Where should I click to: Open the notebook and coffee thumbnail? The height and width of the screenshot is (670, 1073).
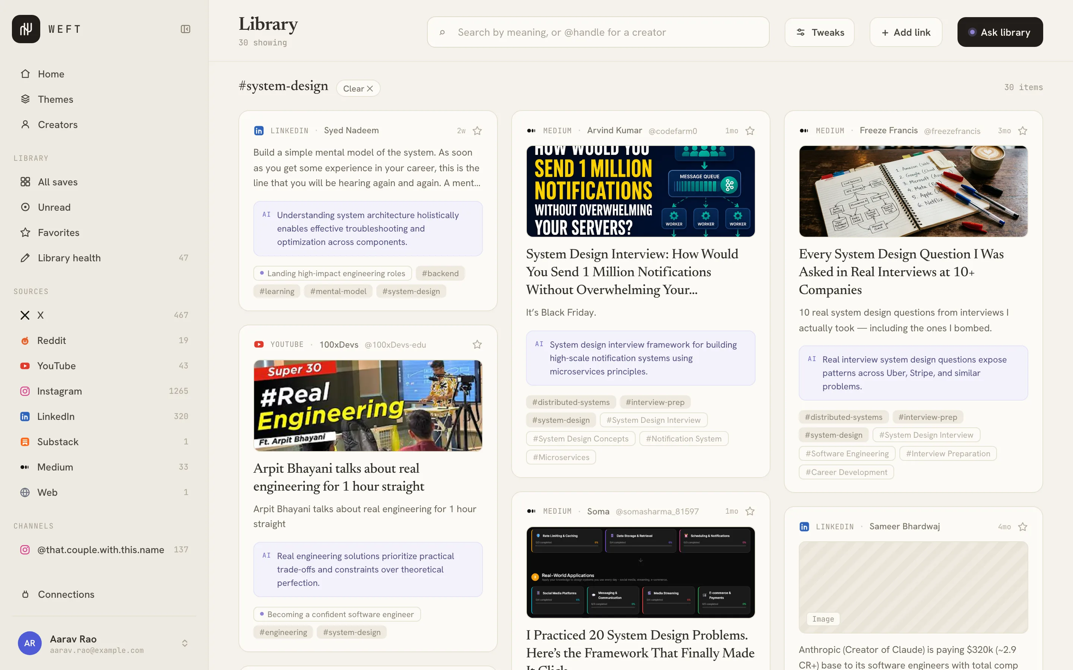pos(914,191)
